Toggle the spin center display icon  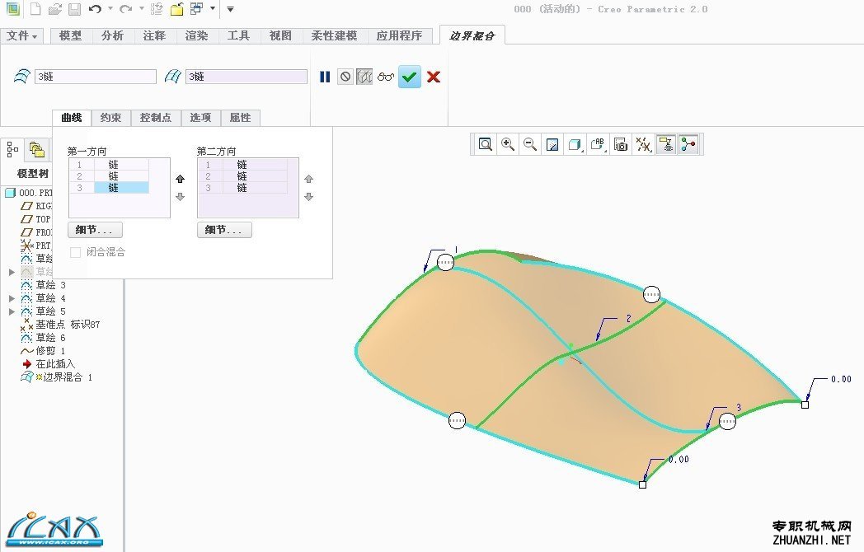click(688, 144)
